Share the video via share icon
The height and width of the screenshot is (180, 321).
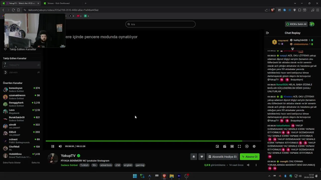[248, 165]
